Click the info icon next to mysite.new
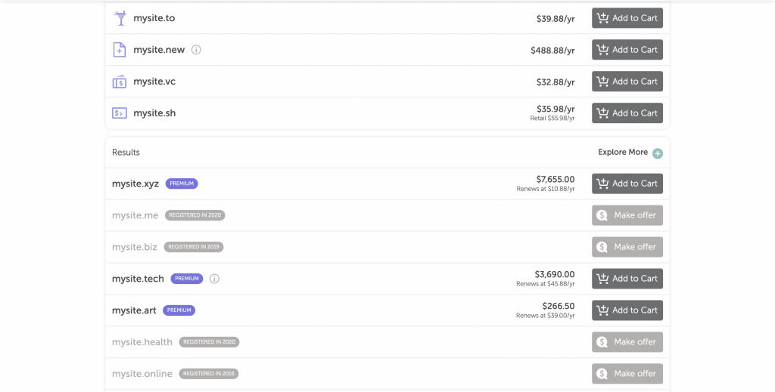Image resolution: width=775 pixels, height=392 pixels. [x=196, y=50]
